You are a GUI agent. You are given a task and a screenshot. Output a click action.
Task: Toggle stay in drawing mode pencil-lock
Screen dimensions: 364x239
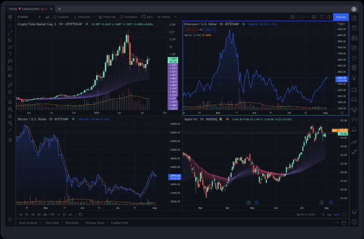point(10,109)
